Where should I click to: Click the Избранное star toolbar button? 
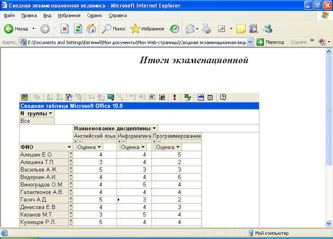[147, 29]
